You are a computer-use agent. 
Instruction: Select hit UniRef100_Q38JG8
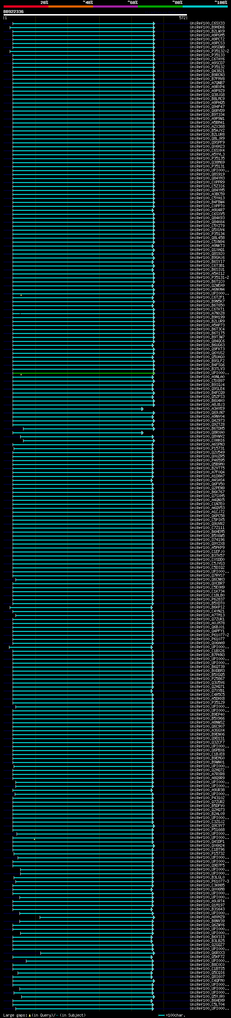(x=207, y=95)
